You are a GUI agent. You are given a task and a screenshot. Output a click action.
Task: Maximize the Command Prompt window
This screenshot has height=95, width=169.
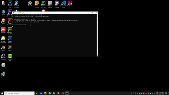tap(92, 13)
